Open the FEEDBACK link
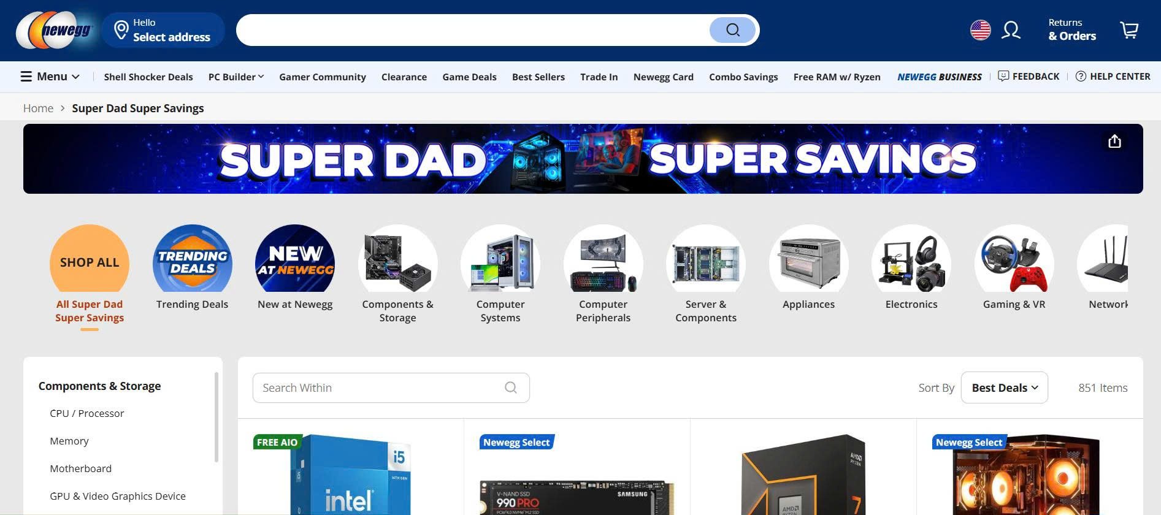 (x=1029, y=77)
